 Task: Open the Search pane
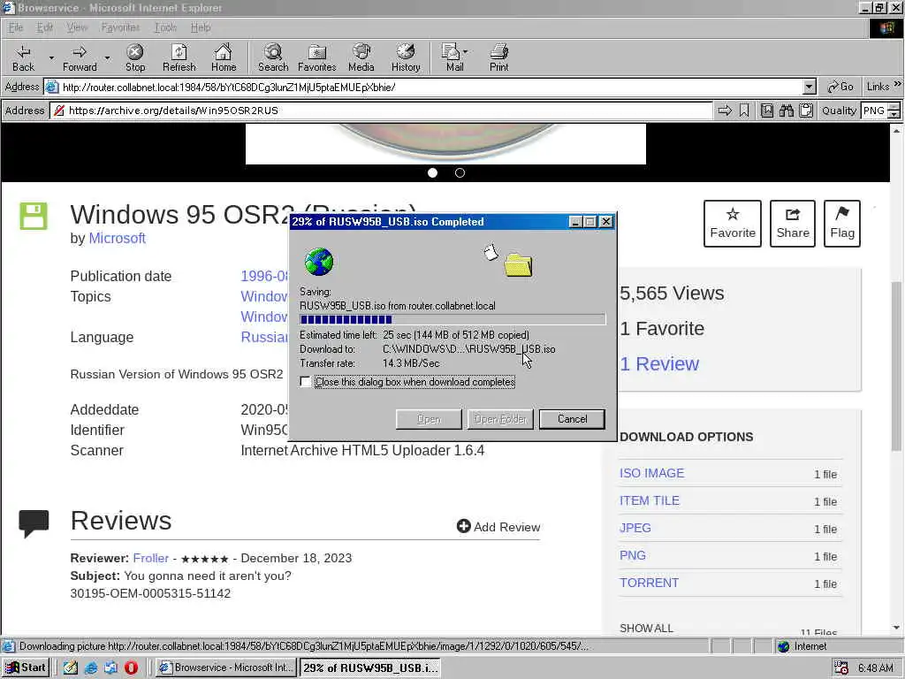273,57
